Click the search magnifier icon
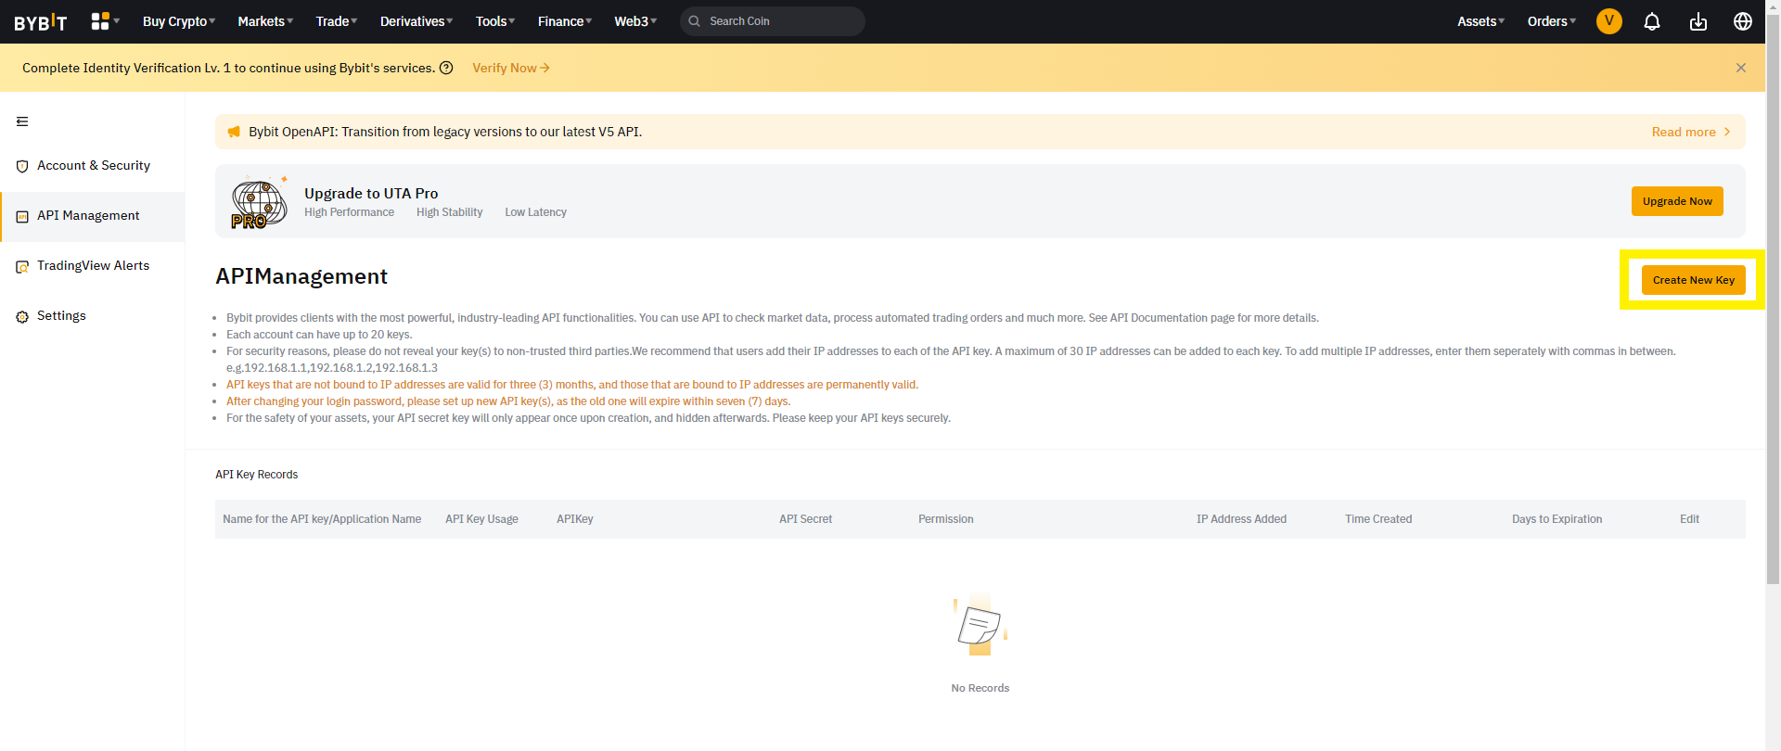 coord(695,21)
